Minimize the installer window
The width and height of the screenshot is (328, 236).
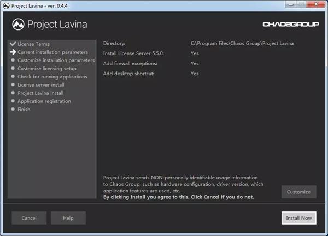pos(291,4)
